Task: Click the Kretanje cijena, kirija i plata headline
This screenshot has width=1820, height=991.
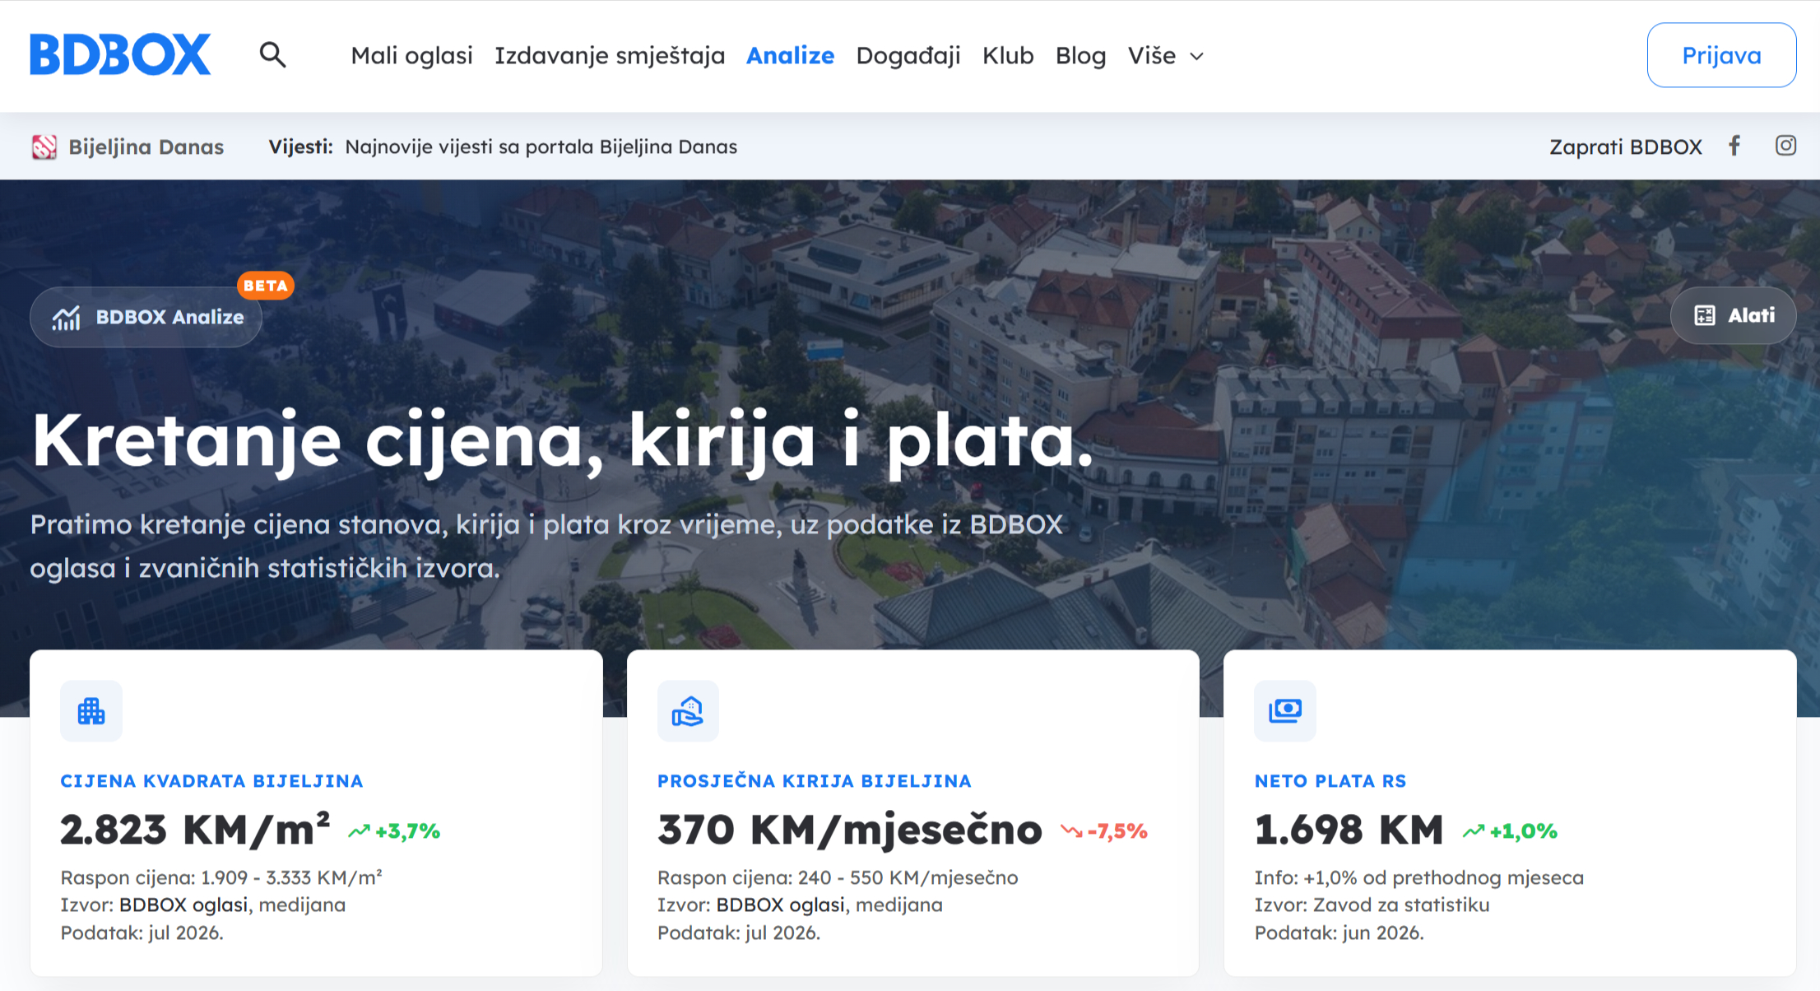Action: point(563,441)
